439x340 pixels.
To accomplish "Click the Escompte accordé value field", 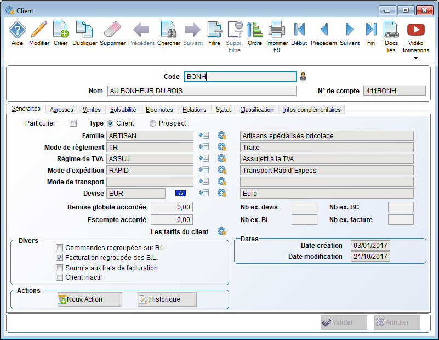I will [x=172, y=220].
